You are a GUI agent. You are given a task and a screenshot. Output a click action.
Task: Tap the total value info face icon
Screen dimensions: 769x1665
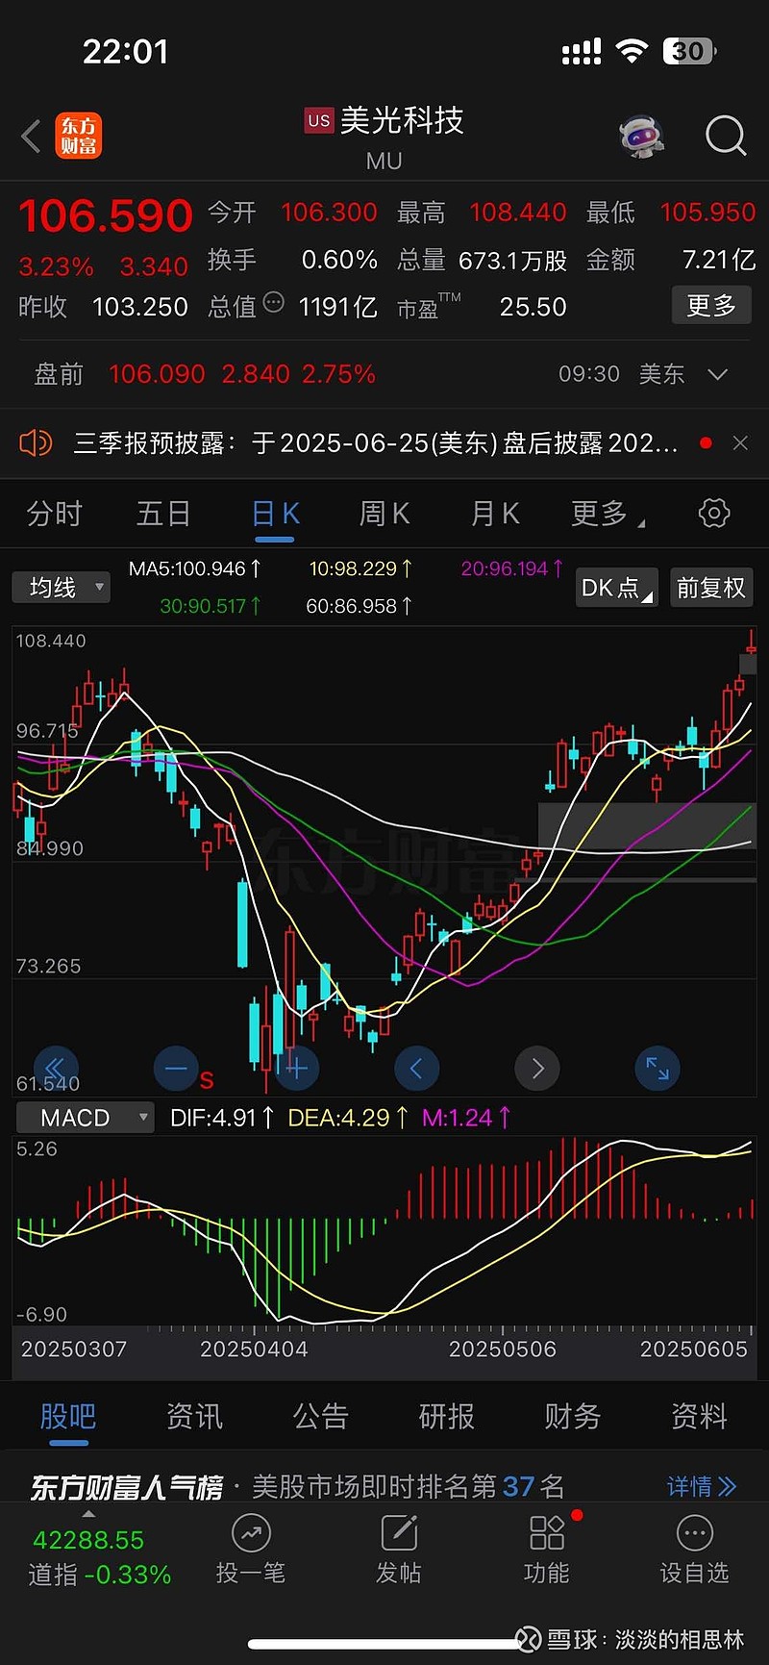274,303
